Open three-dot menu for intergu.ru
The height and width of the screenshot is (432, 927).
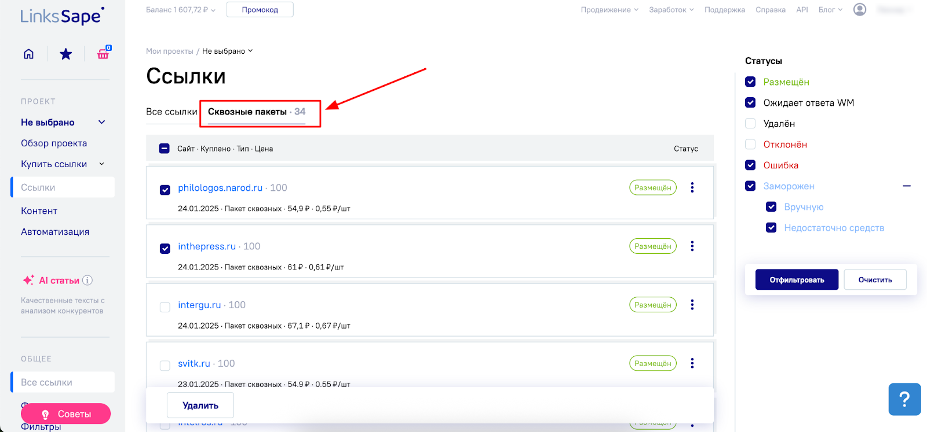(692, 305)
